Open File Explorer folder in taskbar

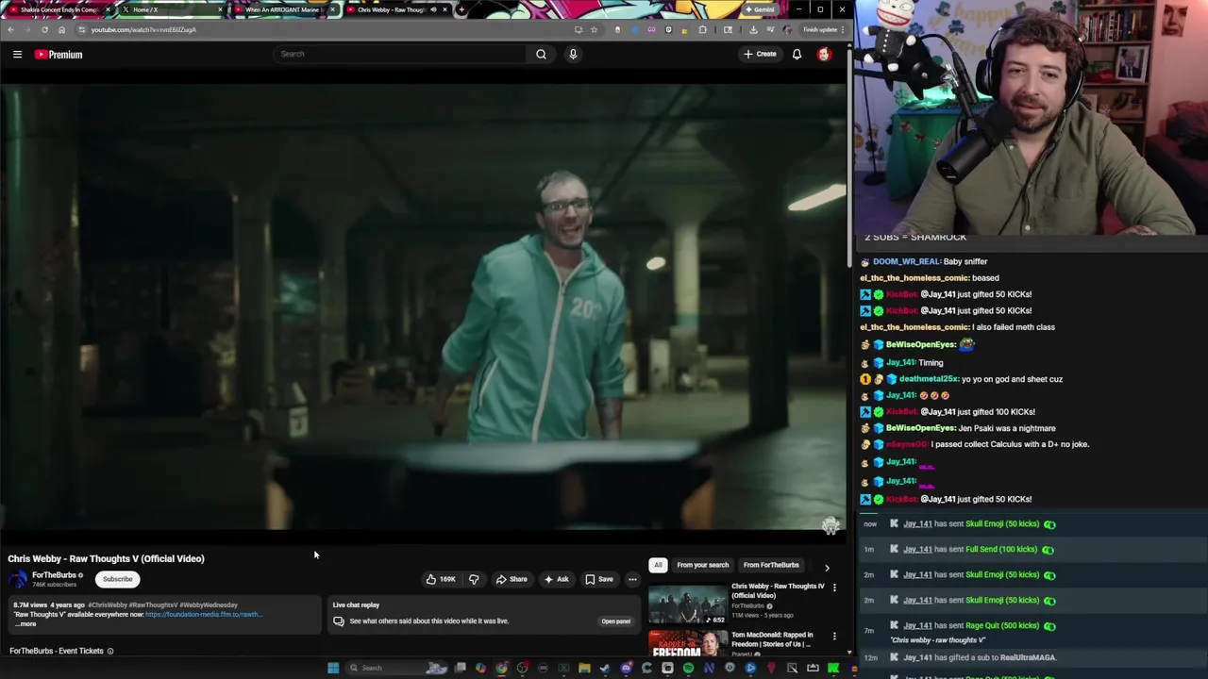pyautogui.click(x=584, y=668)
